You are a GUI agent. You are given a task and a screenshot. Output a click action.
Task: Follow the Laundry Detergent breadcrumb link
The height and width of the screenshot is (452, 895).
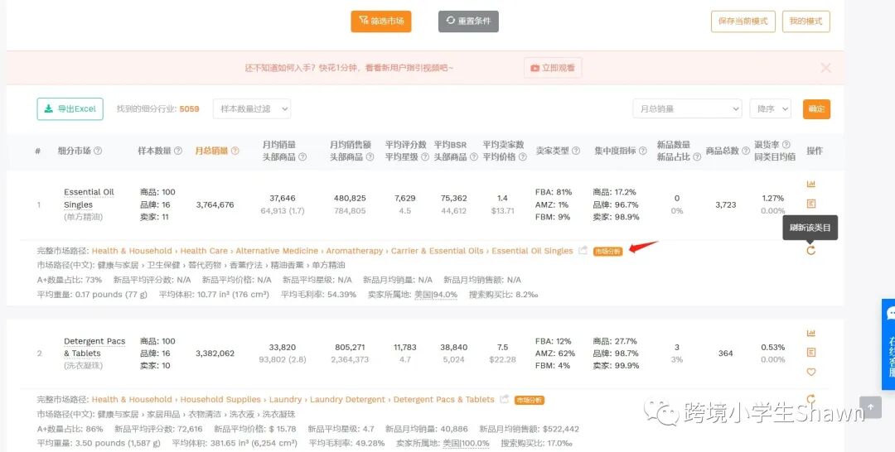[x=347, y=400]
